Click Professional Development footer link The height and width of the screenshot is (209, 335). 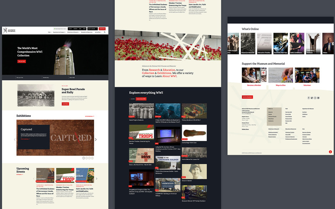pos(291,139)
